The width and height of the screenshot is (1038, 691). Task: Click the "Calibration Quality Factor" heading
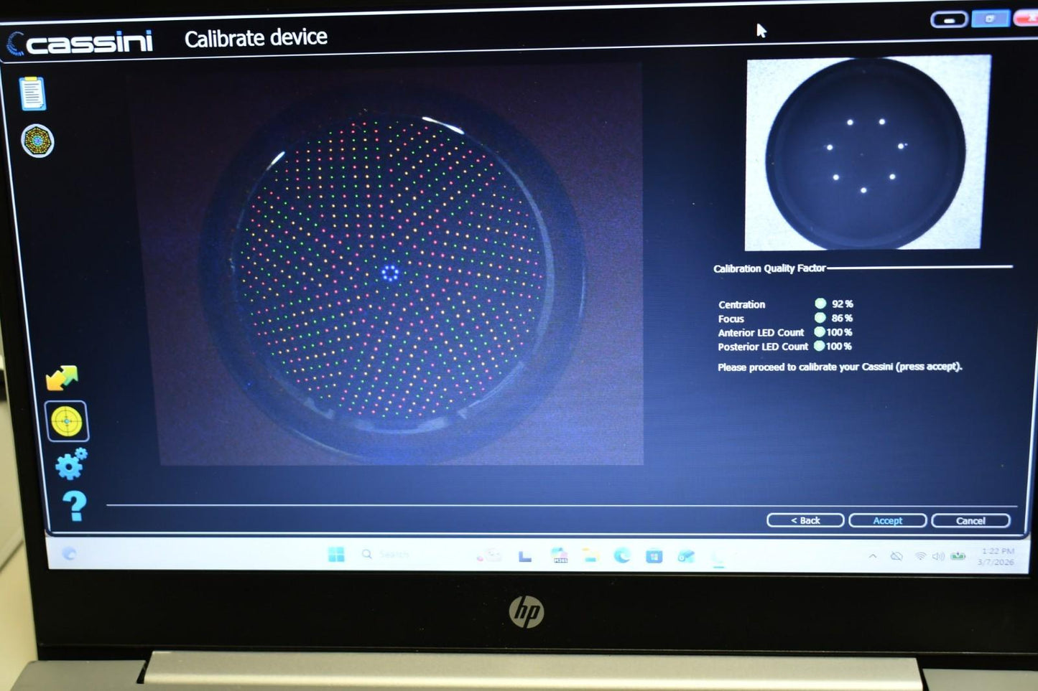[769, 268]
